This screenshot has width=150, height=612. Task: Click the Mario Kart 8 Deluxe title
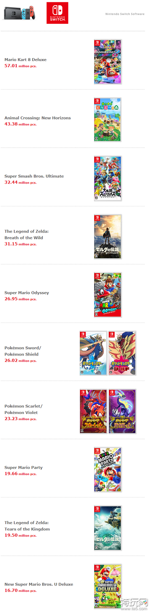[25, 60]
